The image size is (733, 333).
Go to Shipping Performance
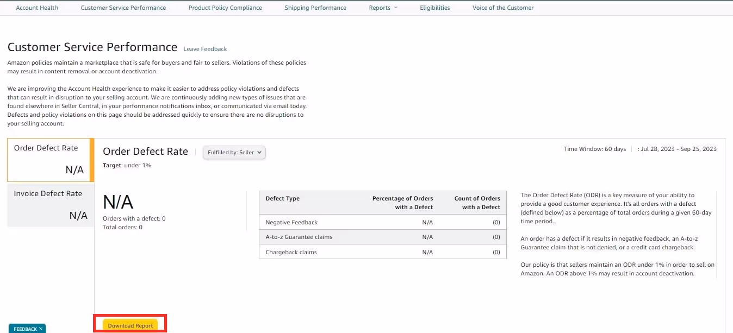click(x=315, y=8)
